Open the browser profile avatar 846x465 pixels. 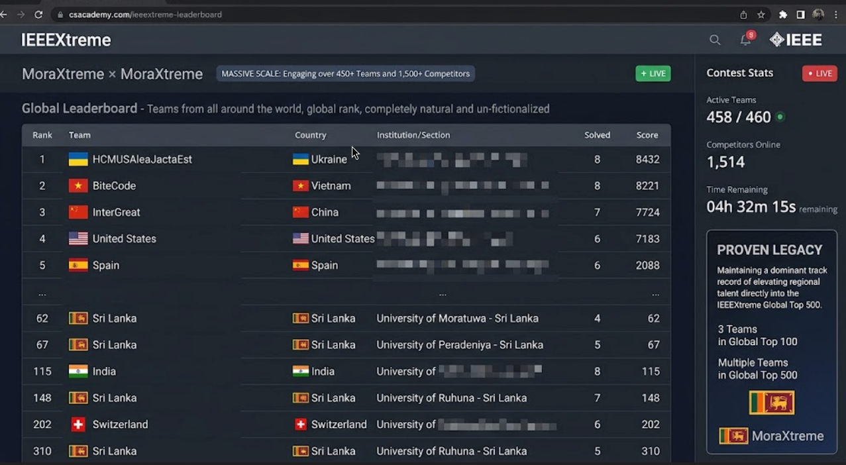click(818, 15)
